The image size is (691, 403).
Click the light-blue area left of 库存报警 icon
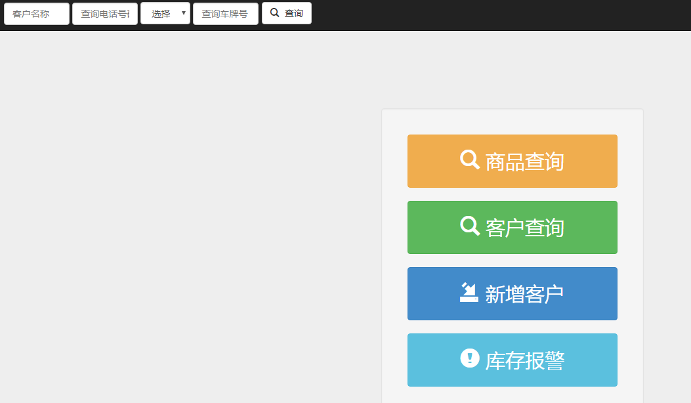(433, 360)
